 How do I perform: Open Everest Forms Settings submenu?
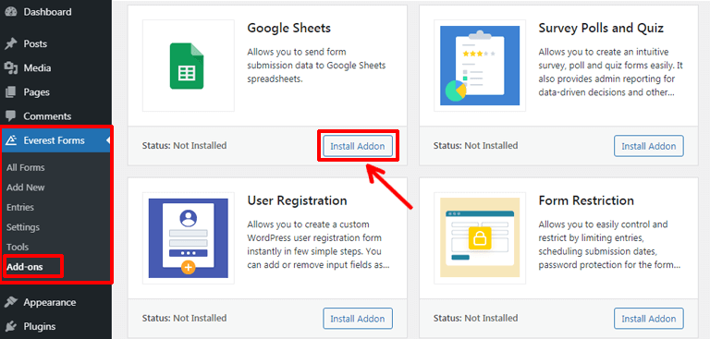23,227
